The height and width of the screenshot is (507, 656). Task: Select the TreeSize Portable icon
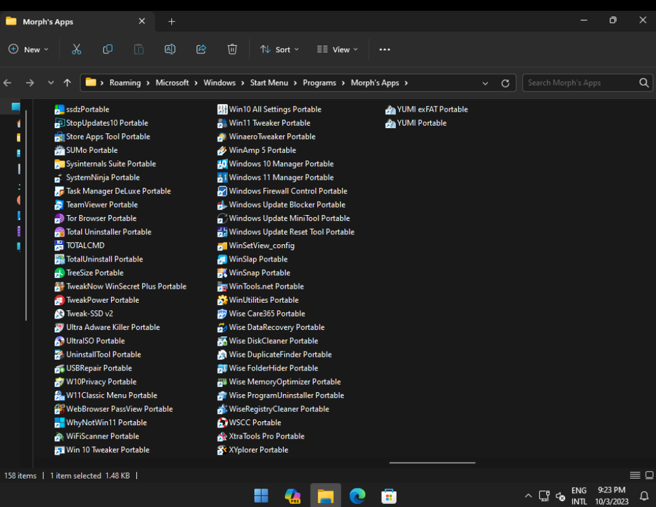tap(60, 273)
